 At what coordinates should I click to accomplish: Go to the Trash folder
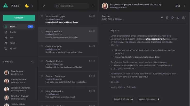(x=13, y=43)
